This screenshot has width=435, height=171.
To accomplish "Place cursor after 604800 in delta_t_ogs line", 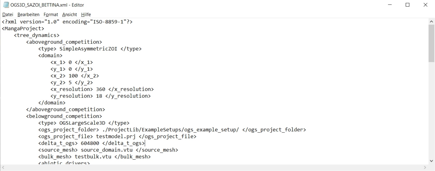I will coord(99,143).
